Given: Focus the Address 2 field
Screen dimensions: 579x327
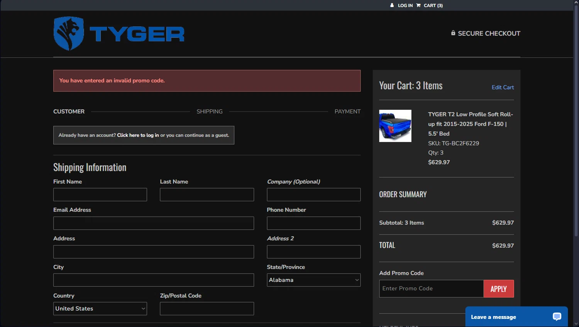Looking at the screenshot, I should click(x=313, y=252).
